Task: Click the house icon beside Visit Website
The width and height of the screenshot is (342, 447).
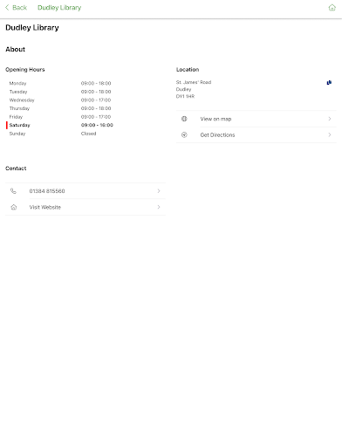Action: (14, 207)
